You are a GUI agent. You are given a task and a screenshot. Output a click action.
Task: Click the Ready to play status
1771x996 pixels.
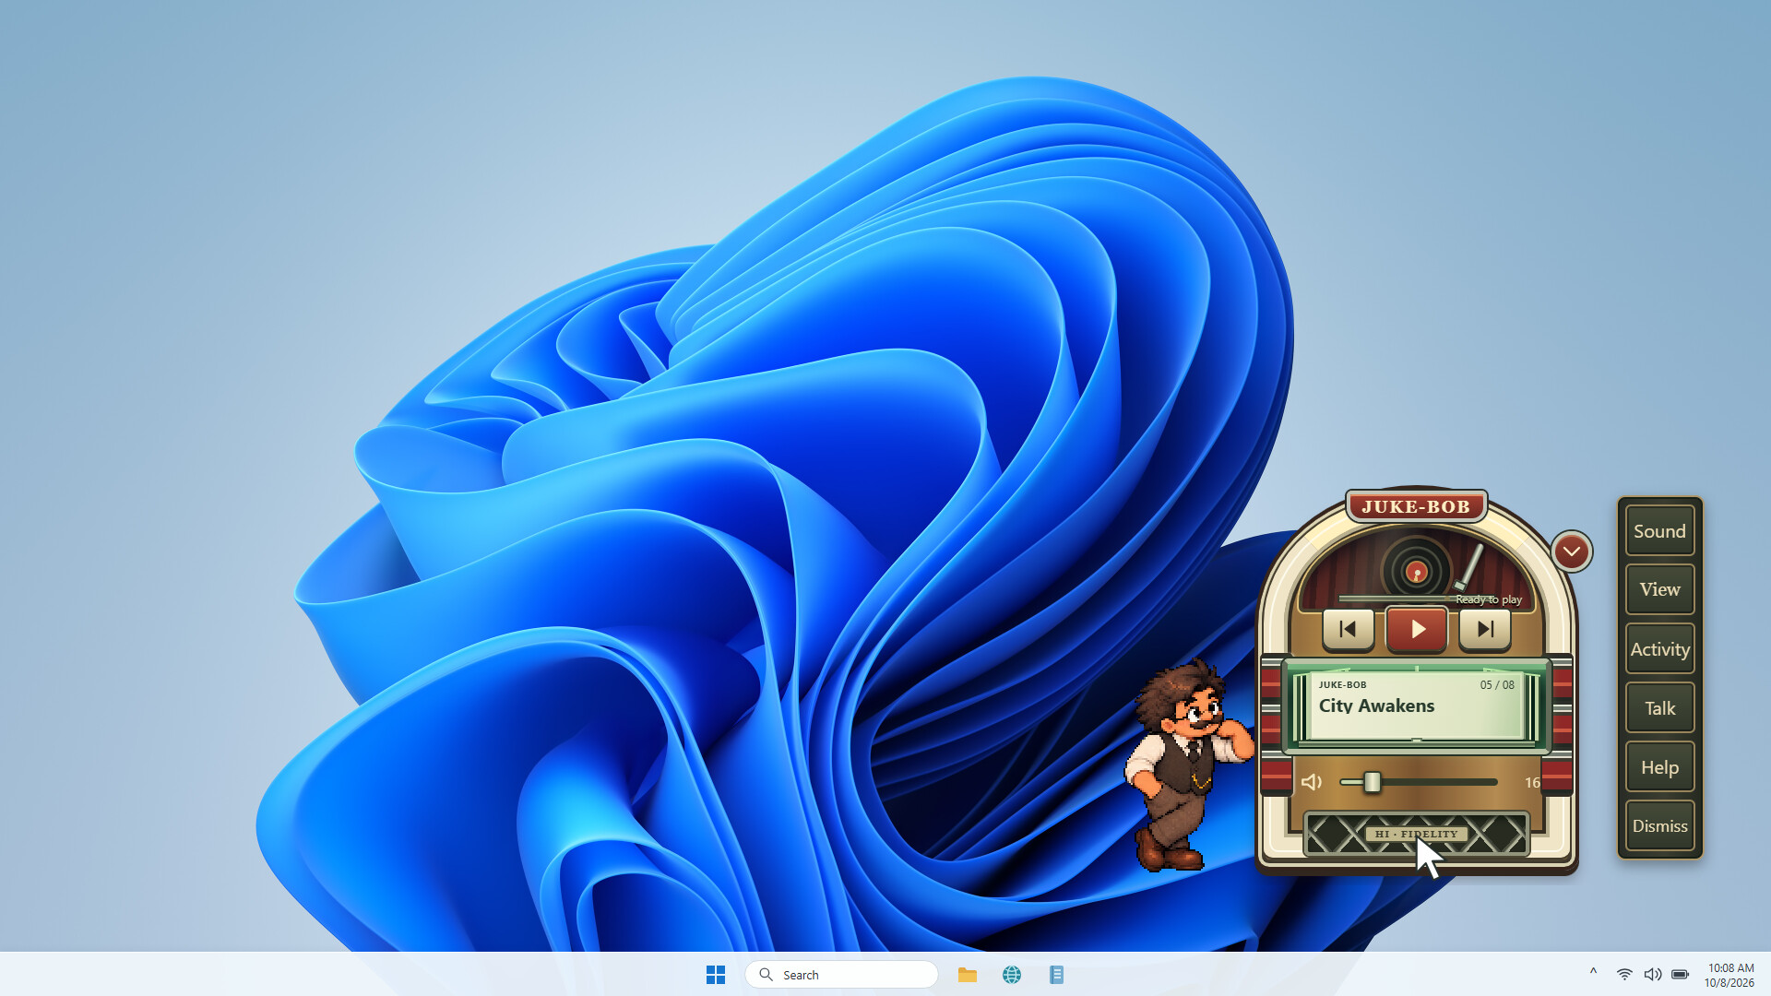pos(1489,599)
